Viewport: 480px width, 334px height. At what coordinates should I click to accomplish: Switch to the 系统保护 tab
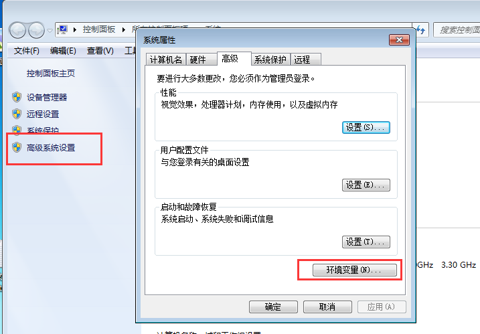270,60
